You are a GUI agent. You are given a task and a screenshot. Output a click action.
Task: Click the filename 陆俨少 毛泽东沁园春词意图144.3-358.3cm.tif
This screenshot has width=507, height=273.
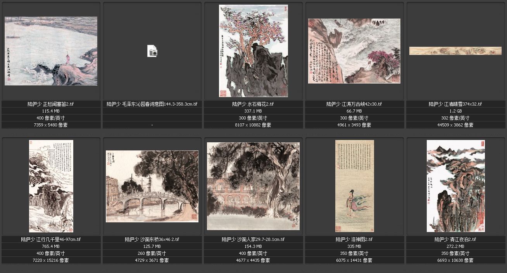click(152, 104)
